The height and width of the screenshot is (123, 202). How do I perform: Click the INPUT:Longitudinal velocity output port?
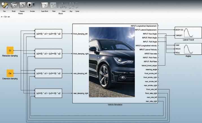click(146, 46)
